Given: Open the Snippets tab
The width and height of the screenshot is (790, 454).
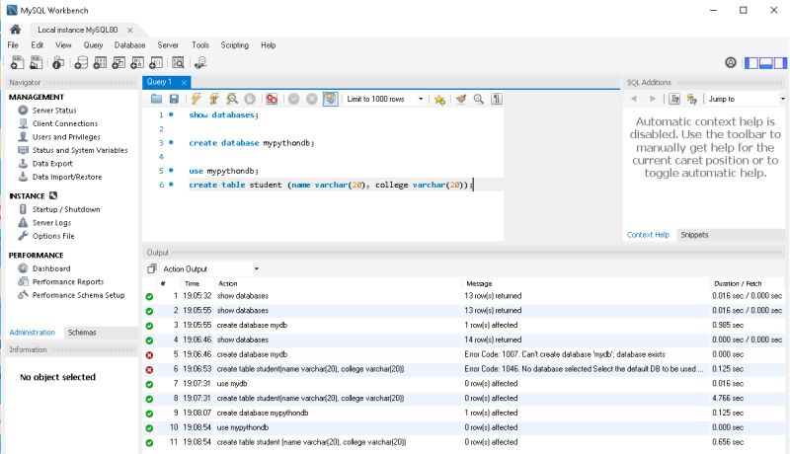Looking at the screenshot, I should (x=694, y=235).
